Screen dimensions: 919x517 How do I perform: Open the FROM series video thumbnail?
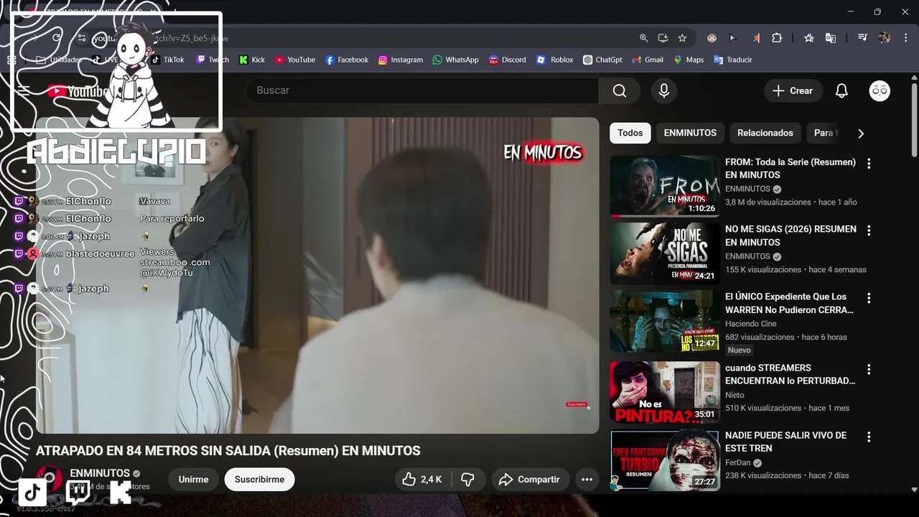[665, 186]
